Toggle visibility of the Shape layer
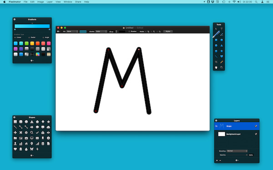Screen dimensions: 273x170 coord(256,126)
